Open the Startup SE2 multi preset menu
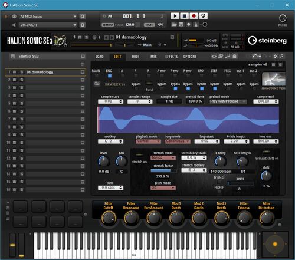295x260 pixels. pyautogui.click(x=83, y=57)
